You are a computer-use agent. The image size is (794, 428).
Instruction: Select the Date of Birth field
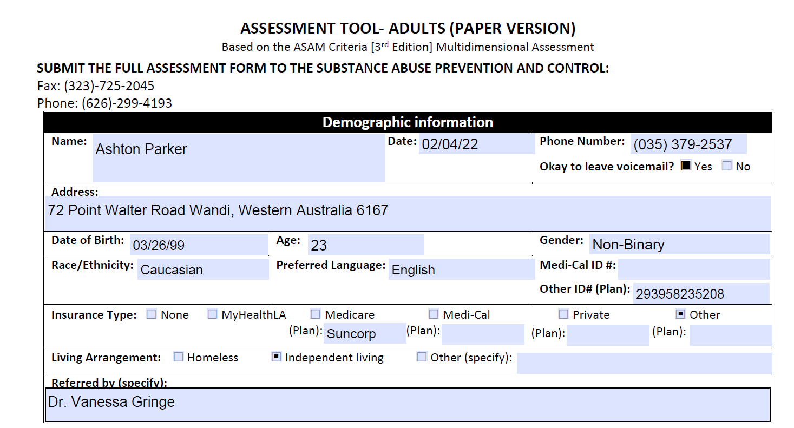coord(198,245)
